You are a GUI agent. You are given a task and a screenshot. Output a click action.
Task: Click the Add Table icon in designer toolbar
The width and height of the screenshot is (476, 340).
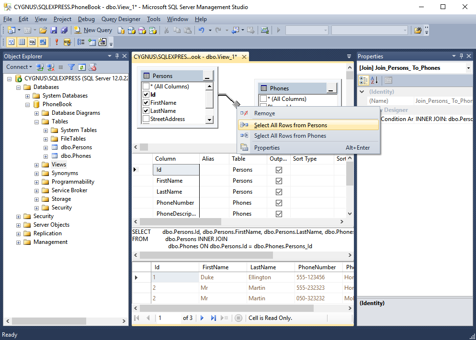(92, 42)
